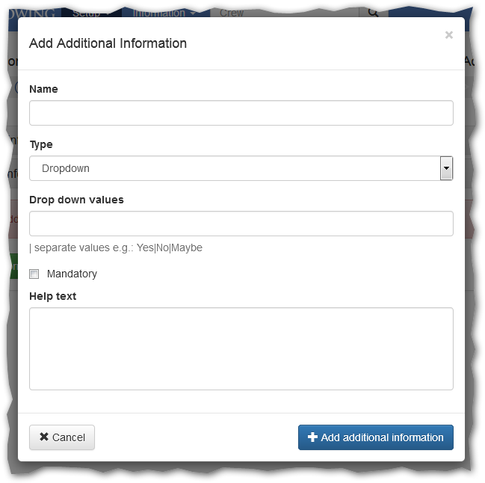This screenshot has width=485, height=483.
Task: Toggle the Mandatory checkbox
Action: (x=34, y=274)
